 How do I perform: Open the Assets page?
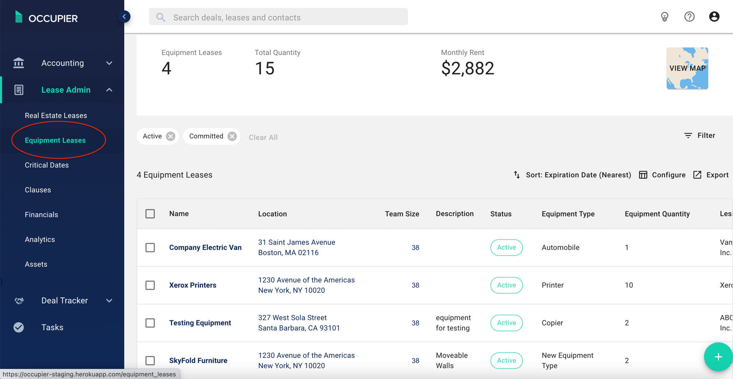(36, 264)
